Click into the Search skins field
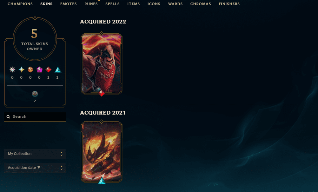Viewport: 318px width, 192px height. pyautogui.click(x=35, y=117)
